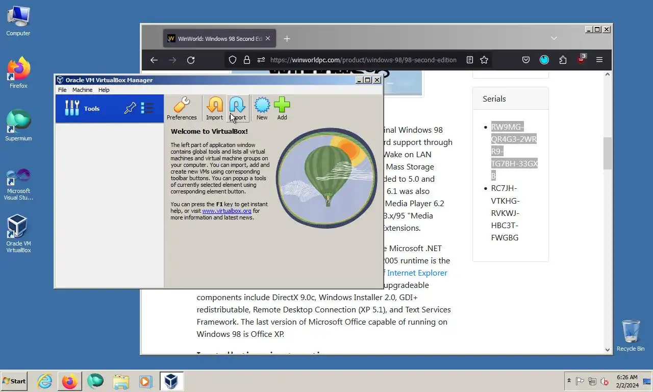Click the highlighted RW9MG serial text

pos(514,151)
